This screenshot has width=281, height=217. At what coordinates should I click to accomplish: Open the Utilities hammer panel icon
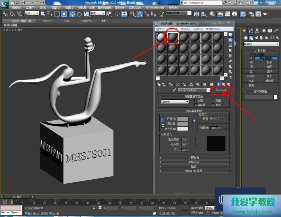coord(276,31)
